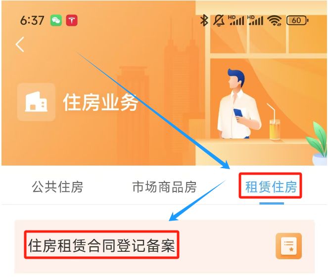Tap the man illustration in the banner
Image resolution: width=328 pixels, height=278 pixels.
[x=239, y=103]
